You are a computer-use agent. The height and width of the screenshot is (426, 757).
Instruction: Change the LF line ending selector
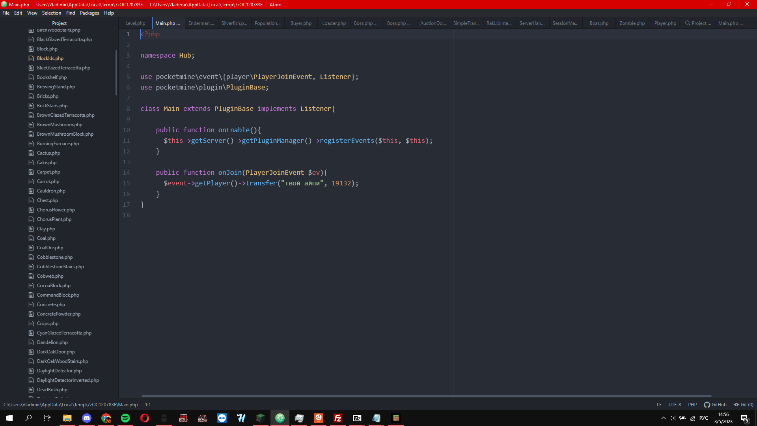659,405
